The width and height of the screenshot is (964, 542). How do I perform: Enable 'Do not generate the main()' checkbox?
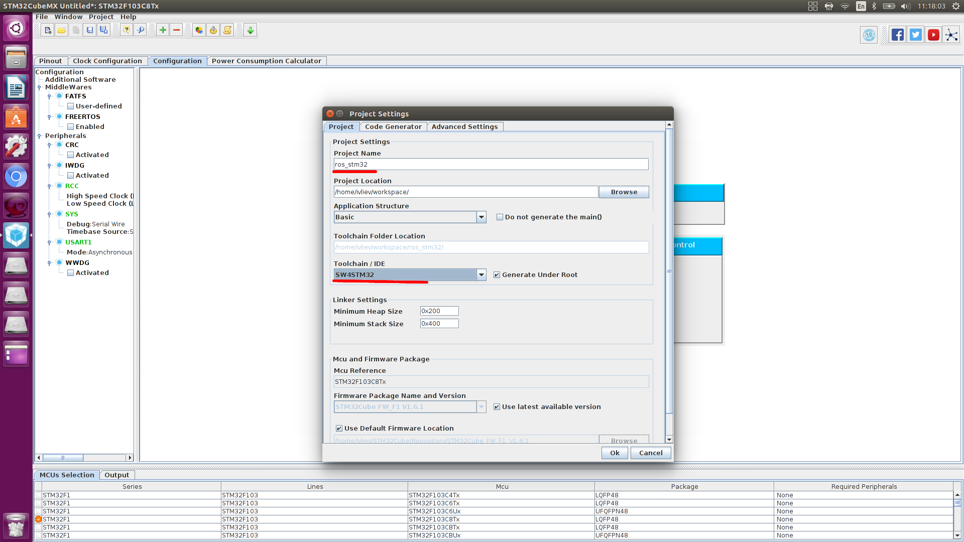(500, 217)
